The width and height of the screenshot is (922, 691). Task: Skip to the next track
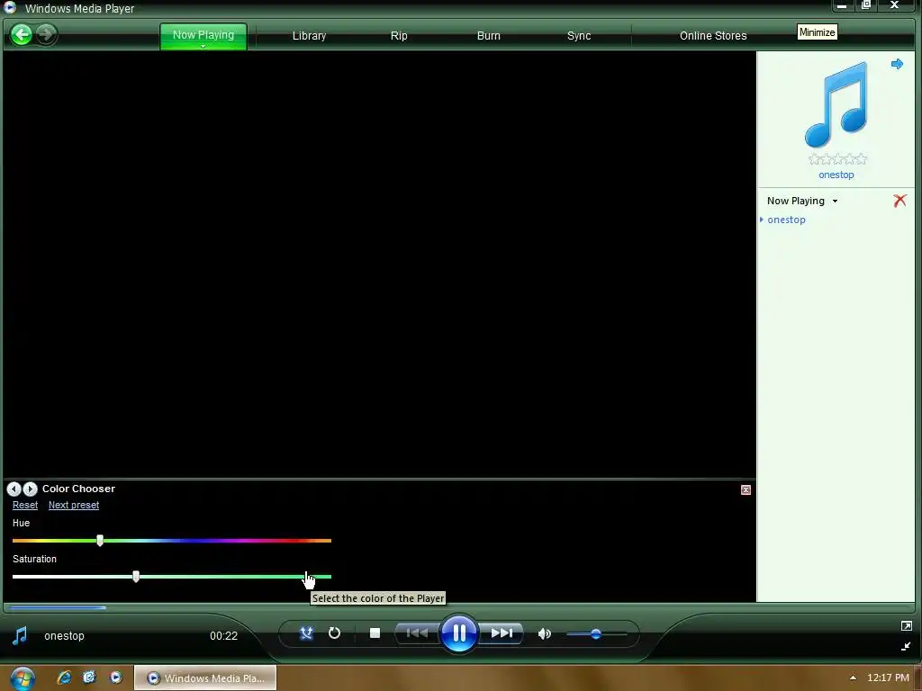(x=501, y=633)
